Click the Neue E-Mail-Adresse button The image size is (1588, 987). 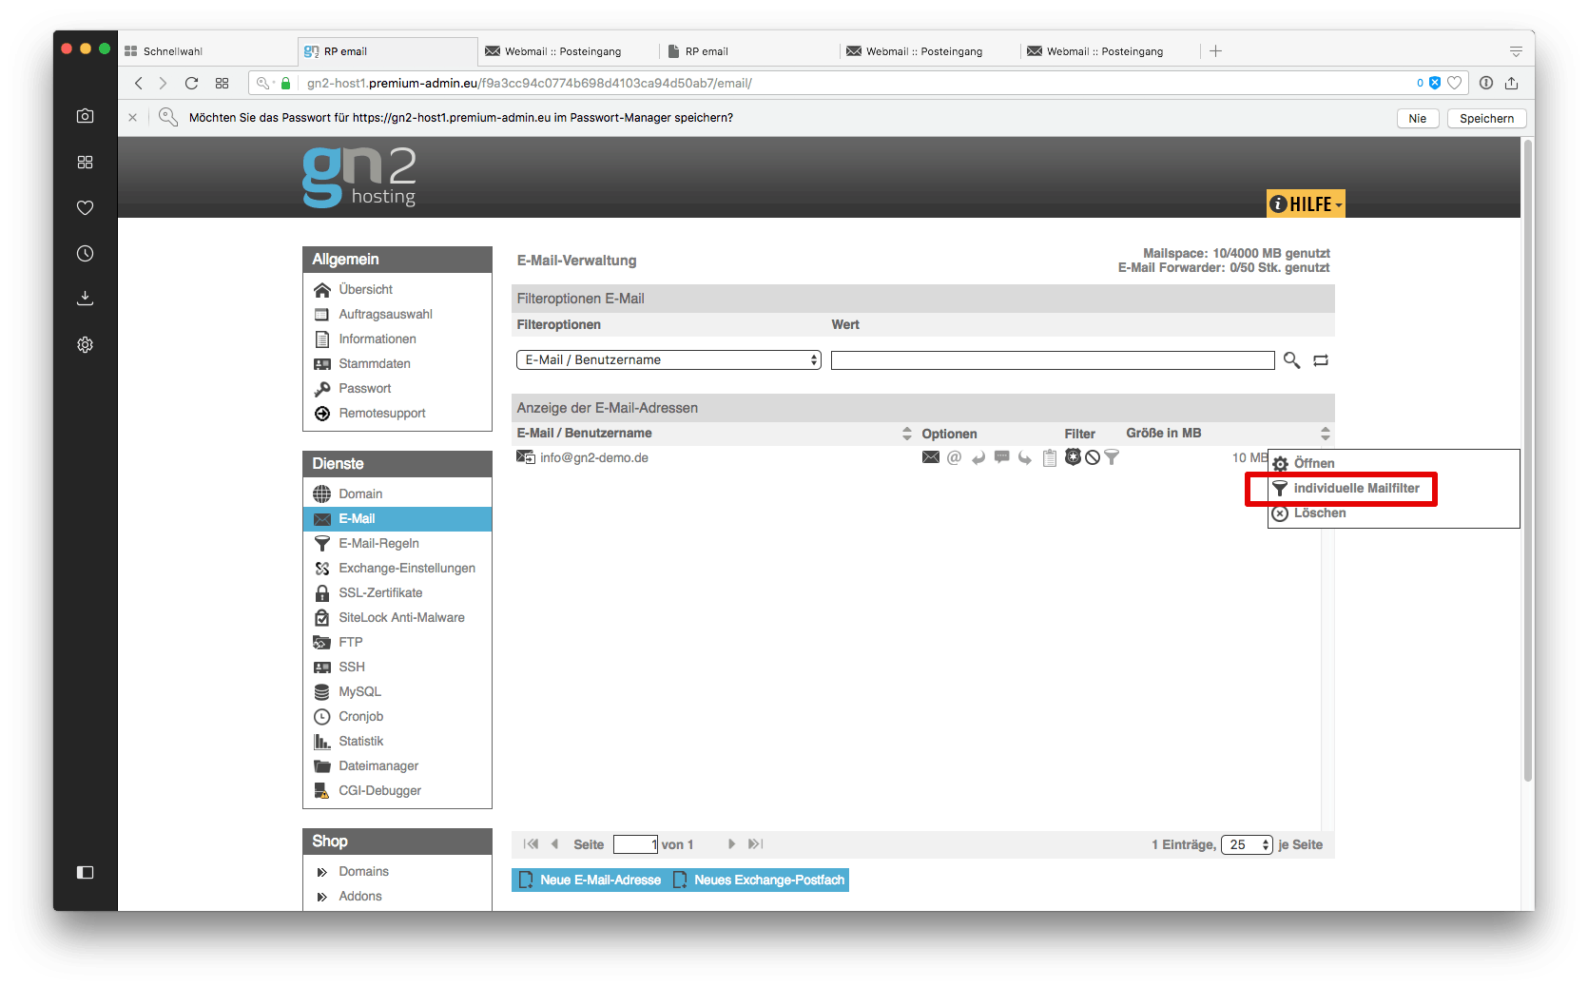tap(590, 880)
